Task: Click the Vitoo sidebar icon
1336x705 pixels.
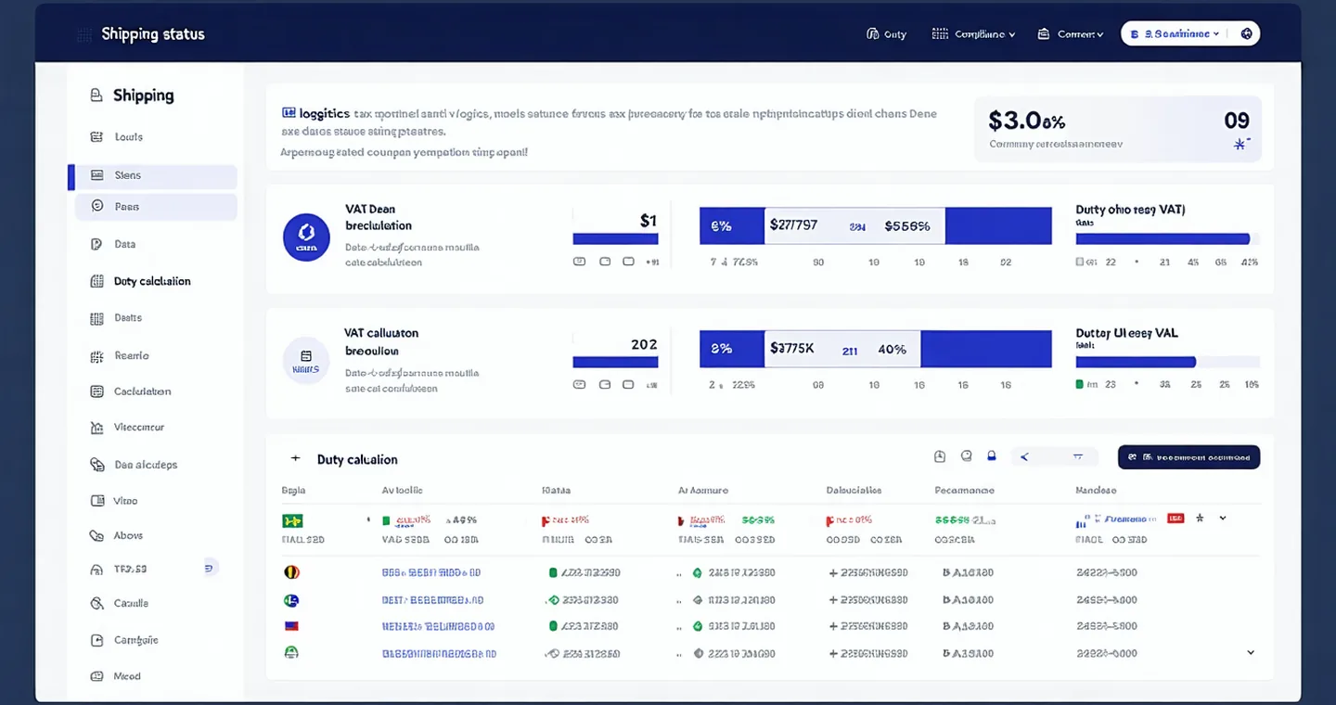Action: pos(96,501)
